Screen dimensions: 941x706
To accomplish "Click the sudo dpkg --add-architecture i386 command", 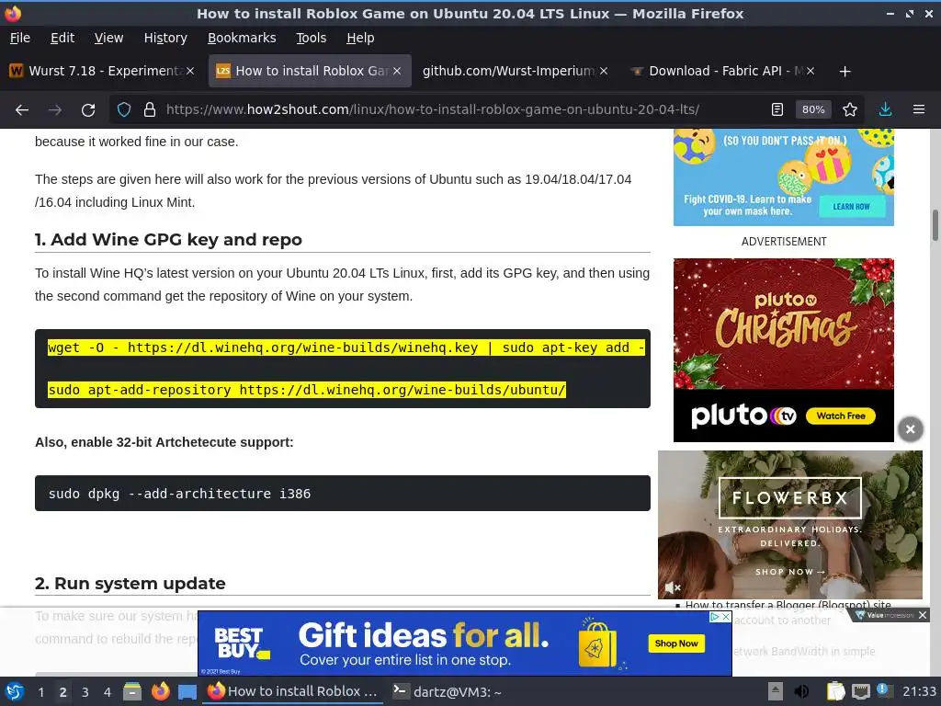I will 179,494.
